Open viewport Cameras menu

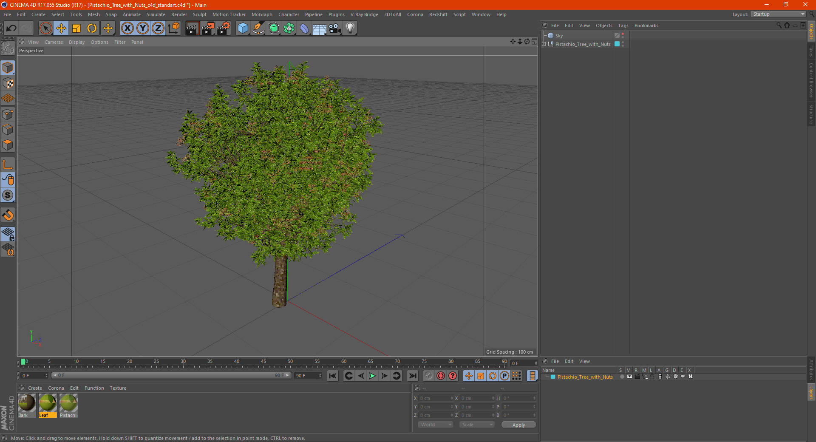click(54, 42)
